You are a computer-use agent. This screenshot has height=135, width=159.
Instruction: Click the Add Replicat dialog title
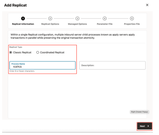pyautogui.click(x=16, y=5)
